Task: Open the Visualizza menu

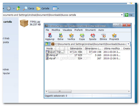Action: pos(67,30)
